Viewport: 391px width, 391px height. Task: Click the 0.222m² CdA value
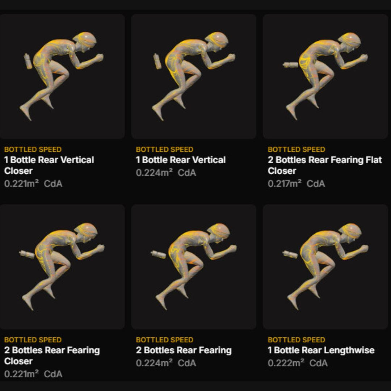point(298,363)
